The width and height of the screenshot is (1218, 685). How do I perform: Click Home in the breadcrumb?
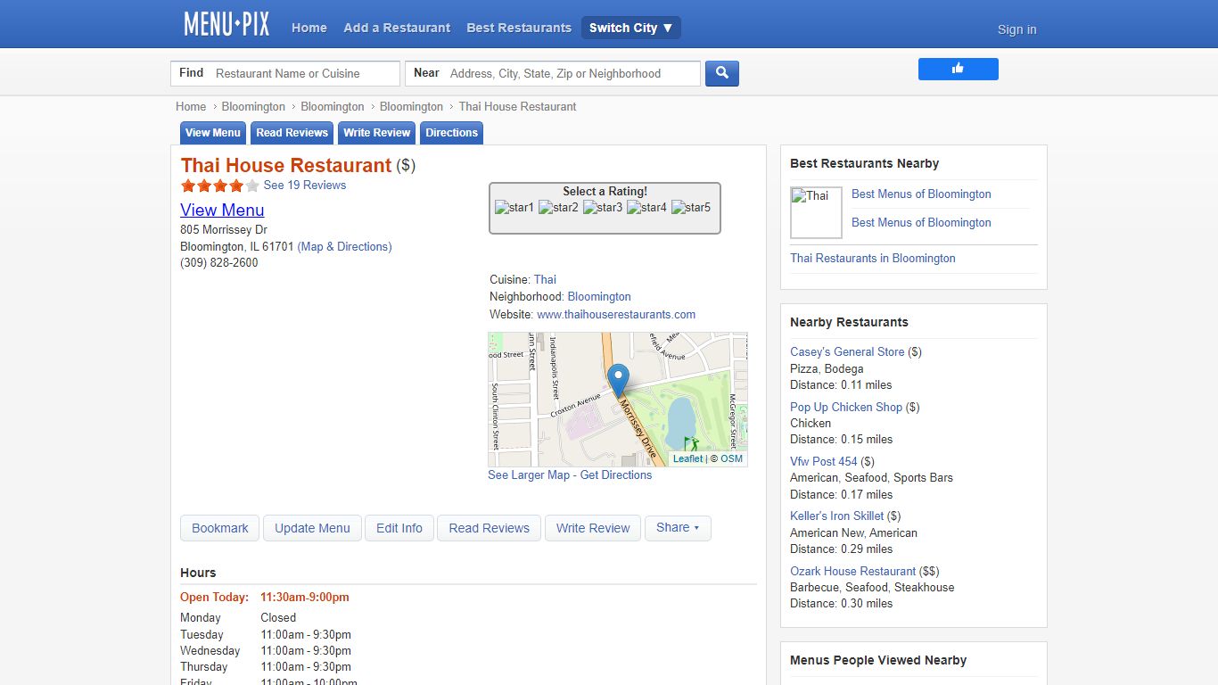coord(191,106)
